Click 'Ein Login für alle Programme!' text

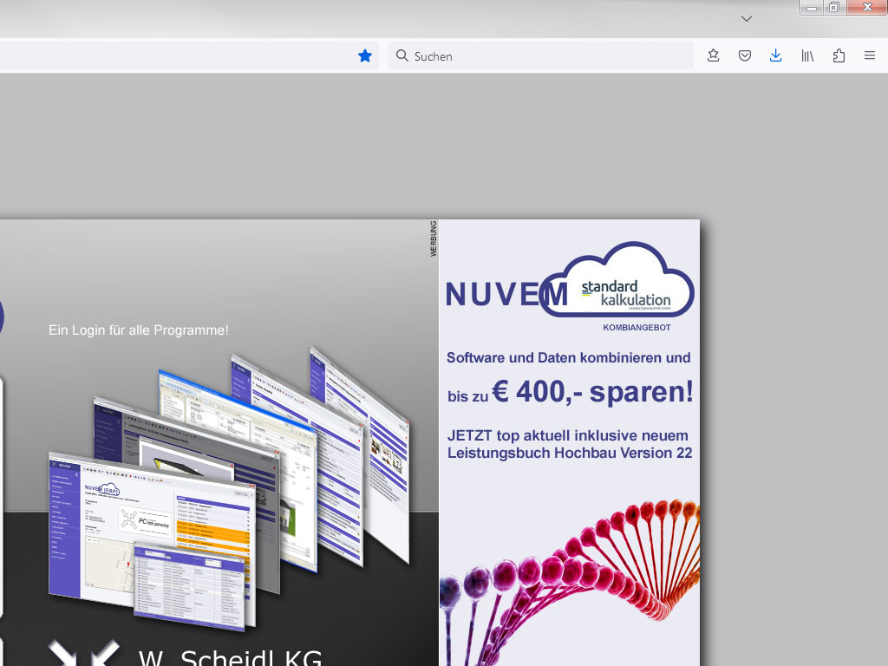[x=139, y=330]
